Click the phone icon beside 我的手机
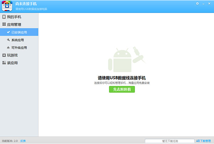 tap(4, 17)
